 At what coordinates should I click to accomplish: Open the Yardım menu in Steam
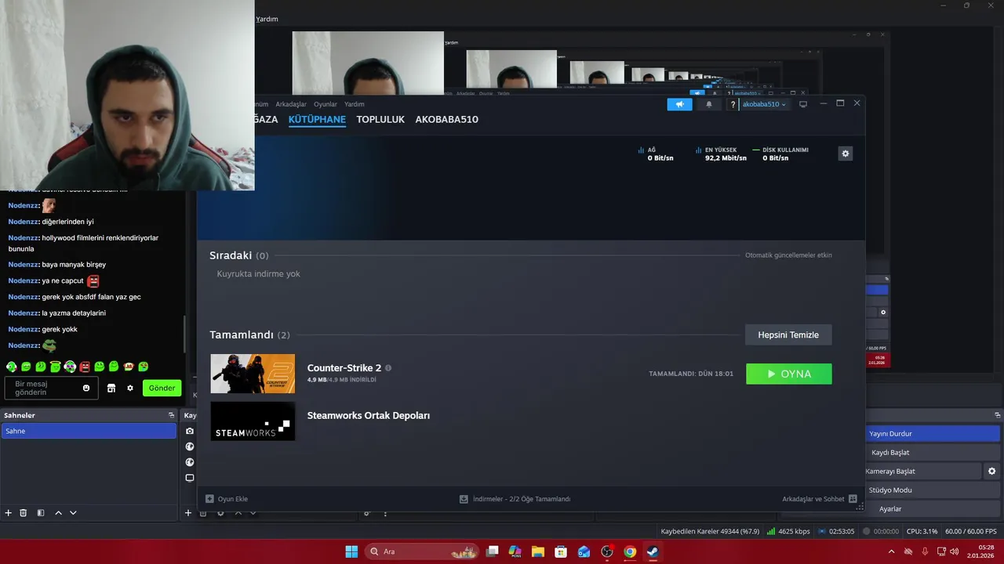tap(355, 104)
